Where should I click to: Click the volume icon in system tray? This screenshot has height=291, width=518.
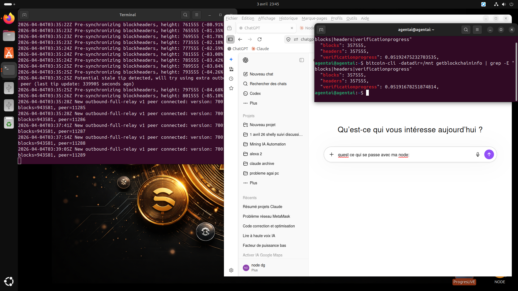tap(503, 4)
